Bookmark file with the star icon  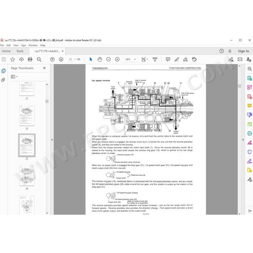pos(13,59)
